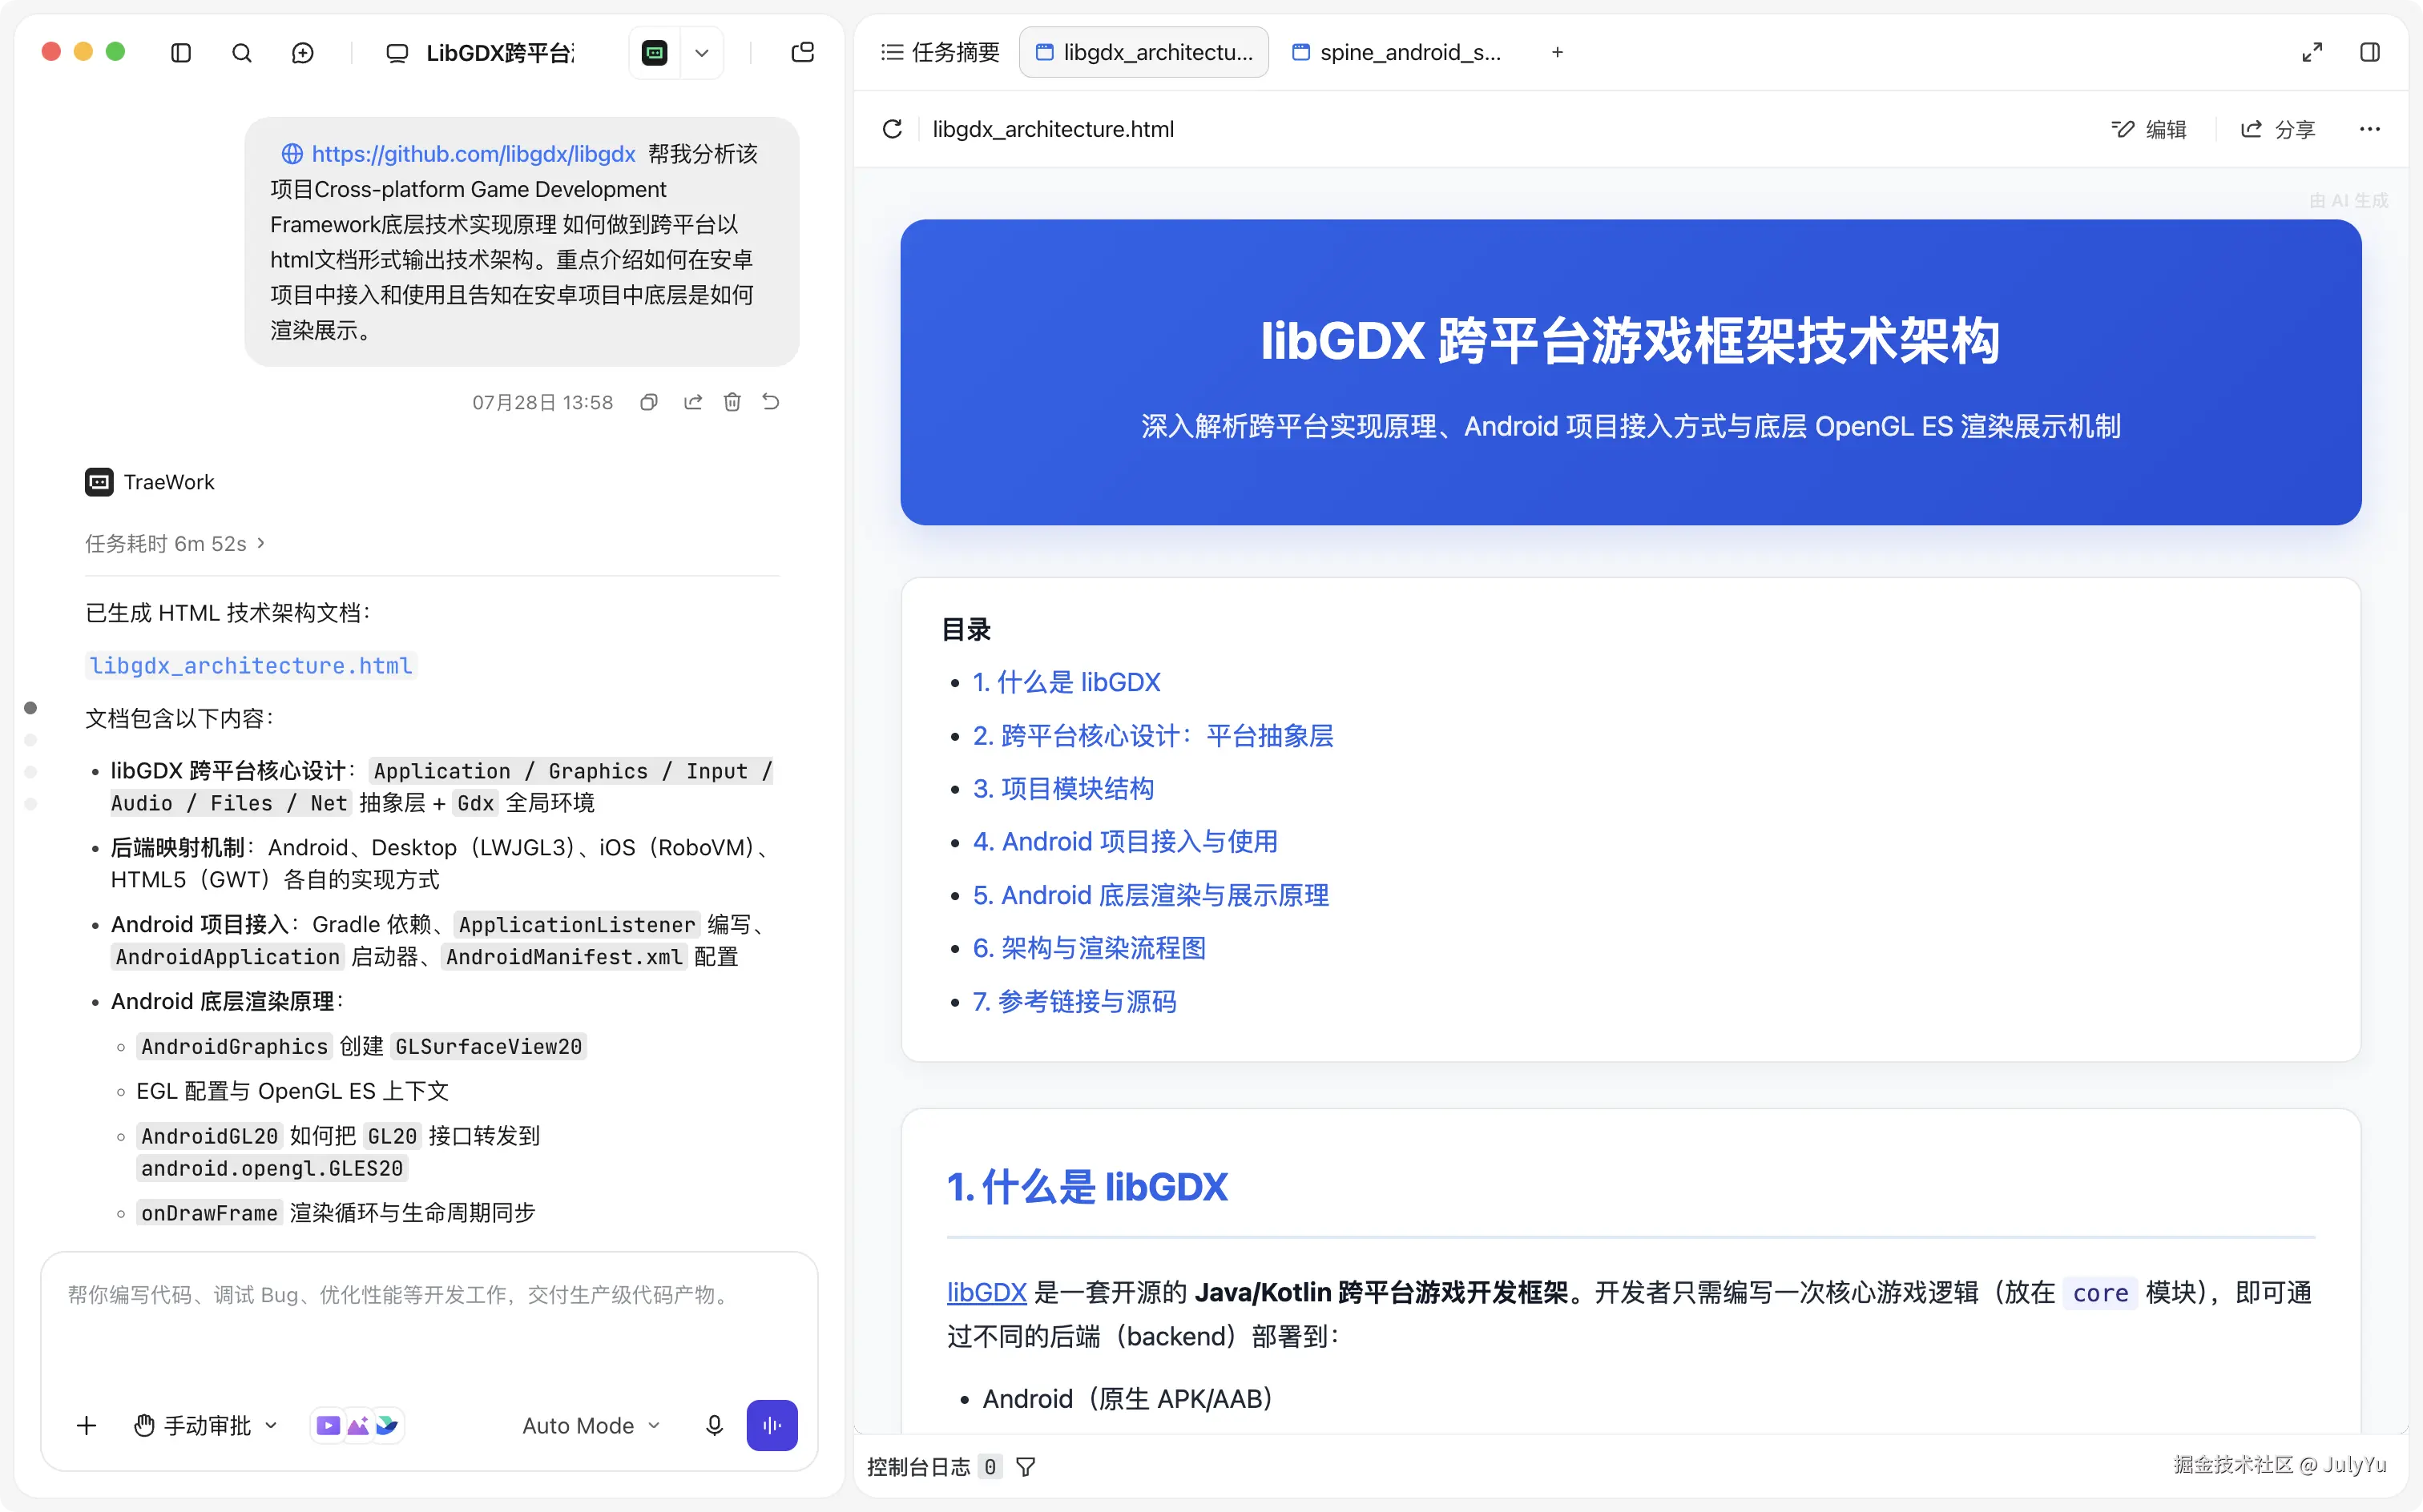2423x1512 pixels.
Task: Open the Auto Mode model dropdown
Action: pos(591,1425)
